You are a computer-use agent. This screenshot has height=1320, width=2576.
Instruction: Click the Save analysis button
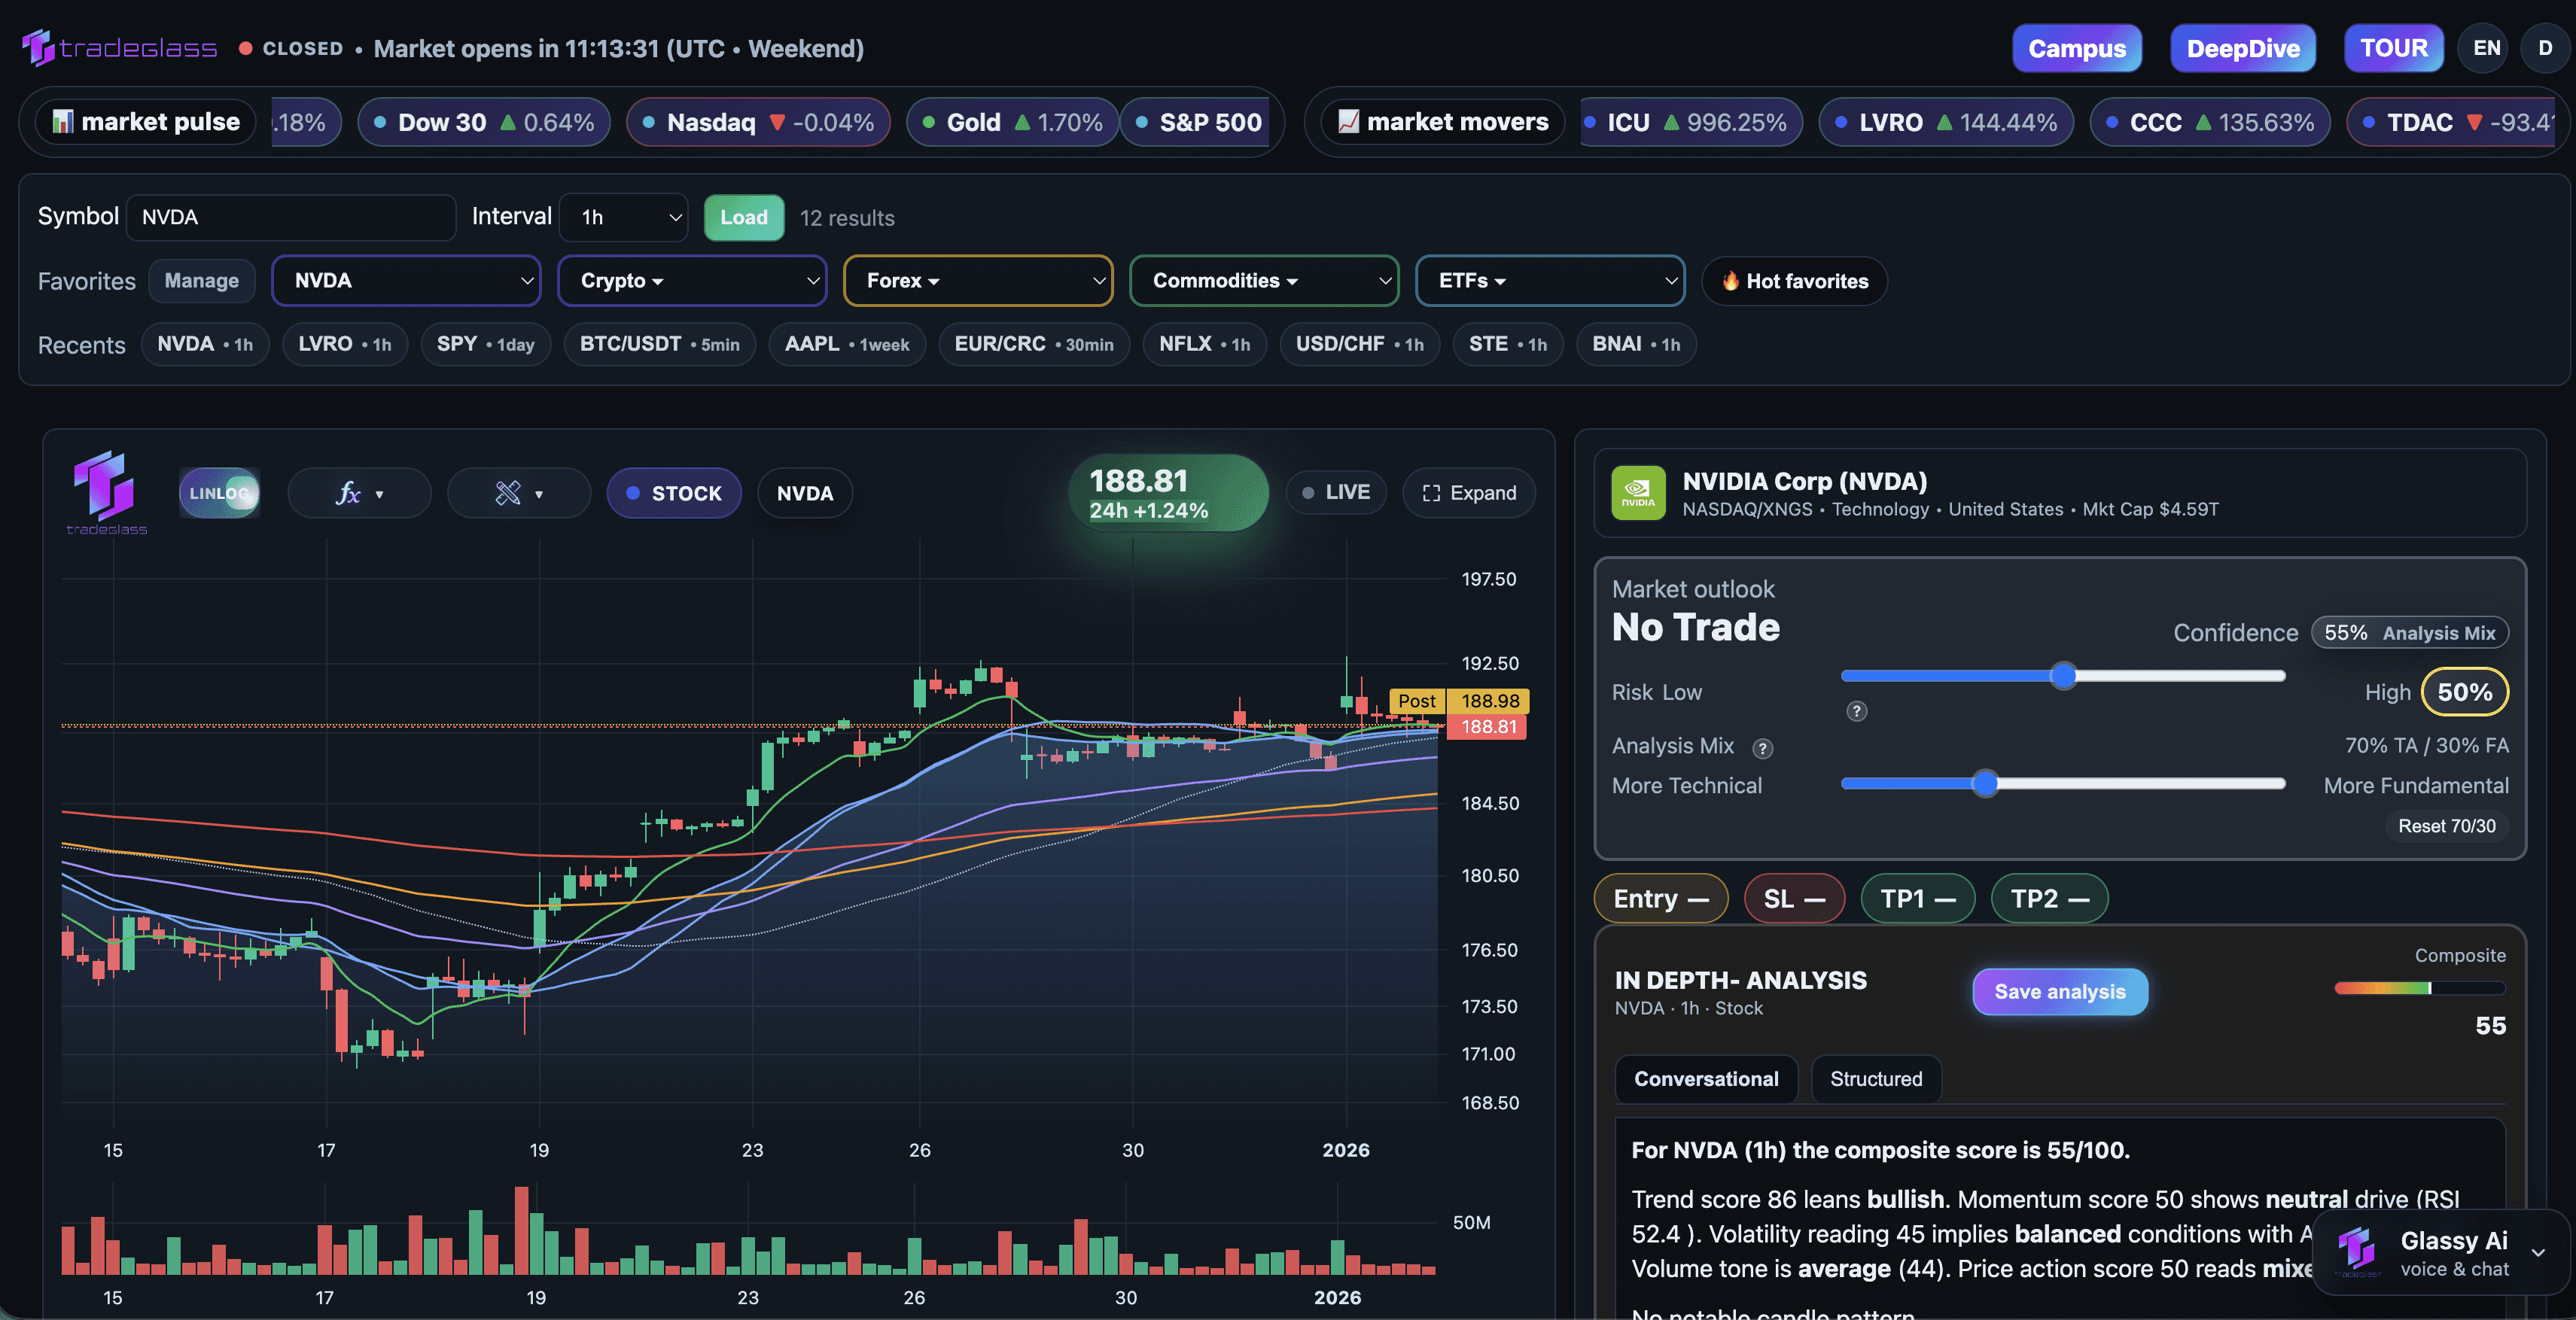(2059, 991)
